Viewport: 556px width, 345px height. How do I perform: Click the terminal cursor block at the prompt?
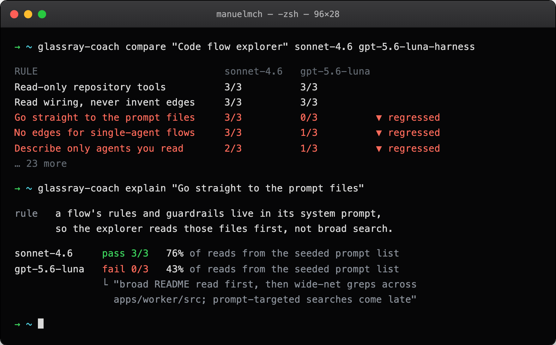(x=41, y=324)
